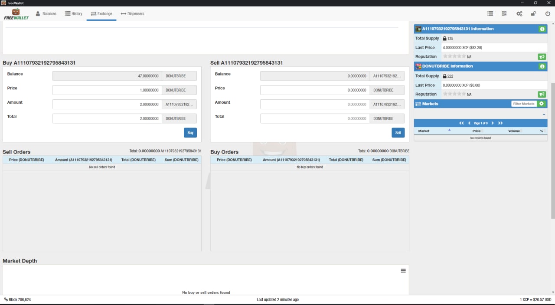Click the Filter Markets input field

point(524,104)
